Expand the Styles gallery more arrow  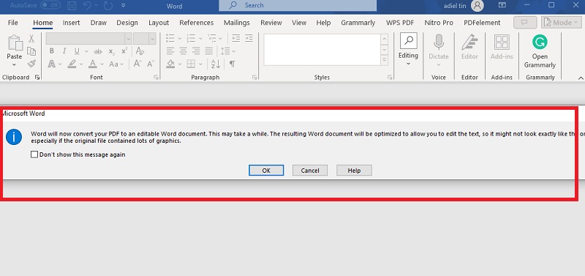pos(385,60)
